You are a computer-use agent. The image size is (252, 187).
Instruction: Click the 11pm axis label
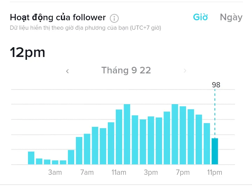(215, 173)
